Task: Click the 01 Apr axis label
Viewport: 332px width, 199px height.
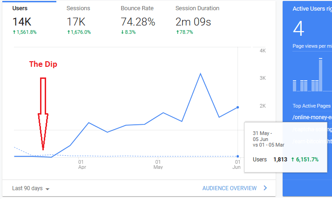Action: click(x=82, y=165)
